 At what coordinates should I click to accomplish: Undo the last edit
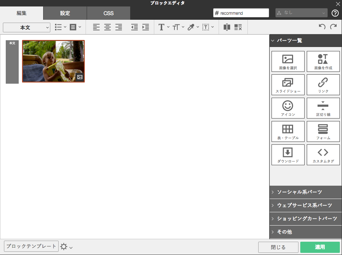pos(322,27)
